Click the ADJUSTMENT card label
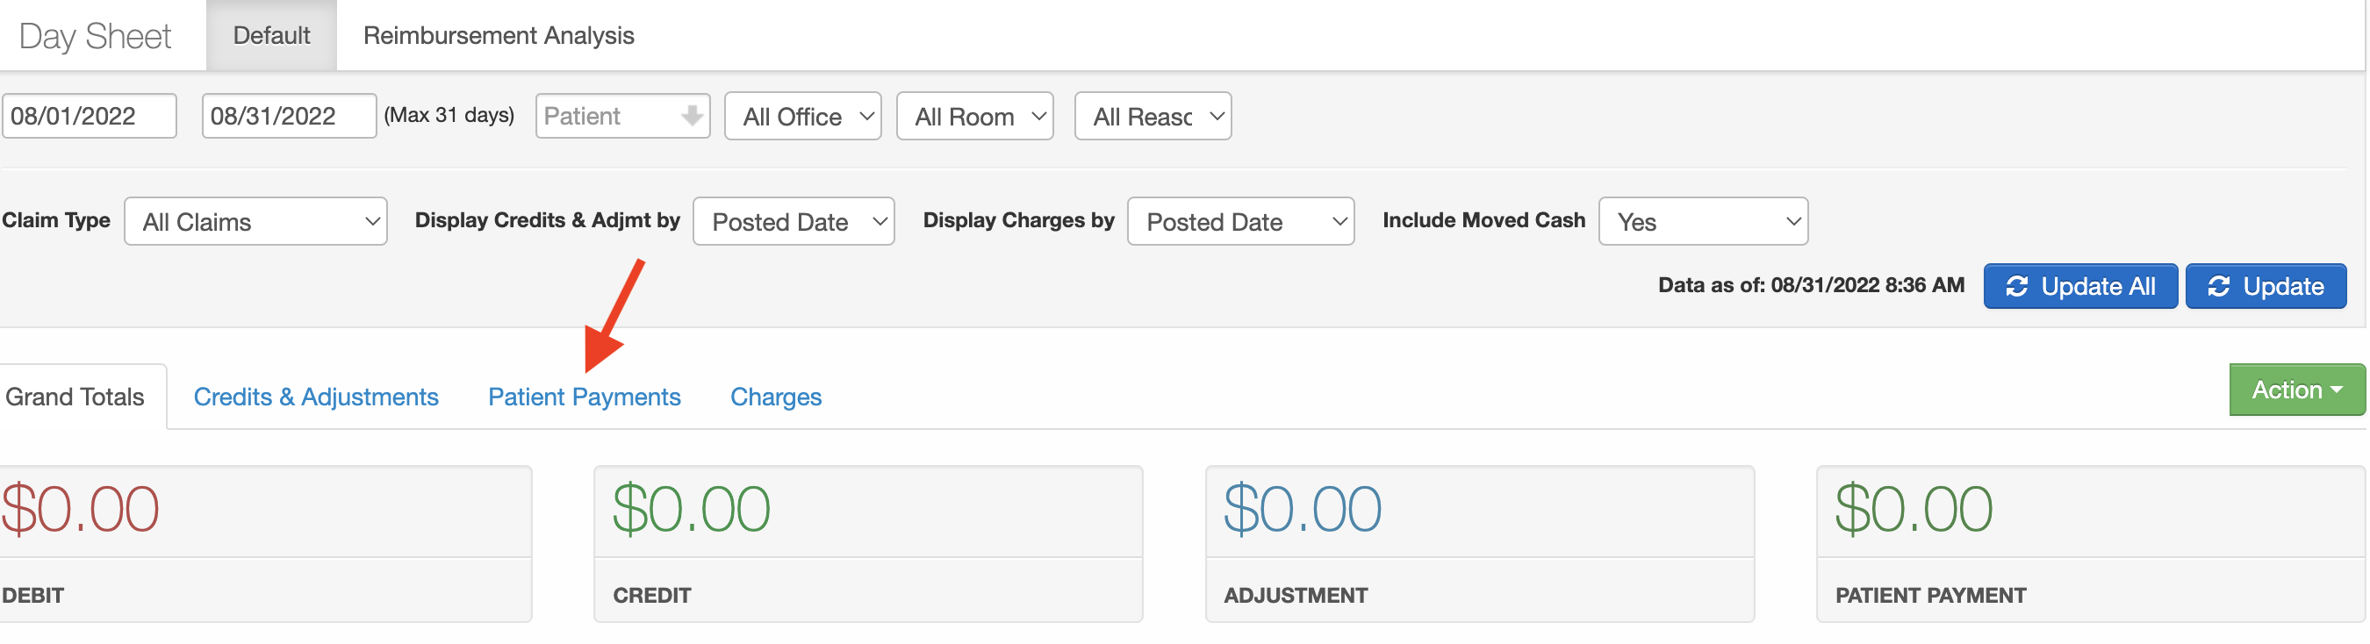This screenshot has width=2370, height=644. [x=1296, y=595]
